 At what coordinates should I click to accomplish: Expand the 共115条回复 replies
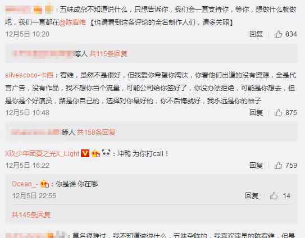108,54
